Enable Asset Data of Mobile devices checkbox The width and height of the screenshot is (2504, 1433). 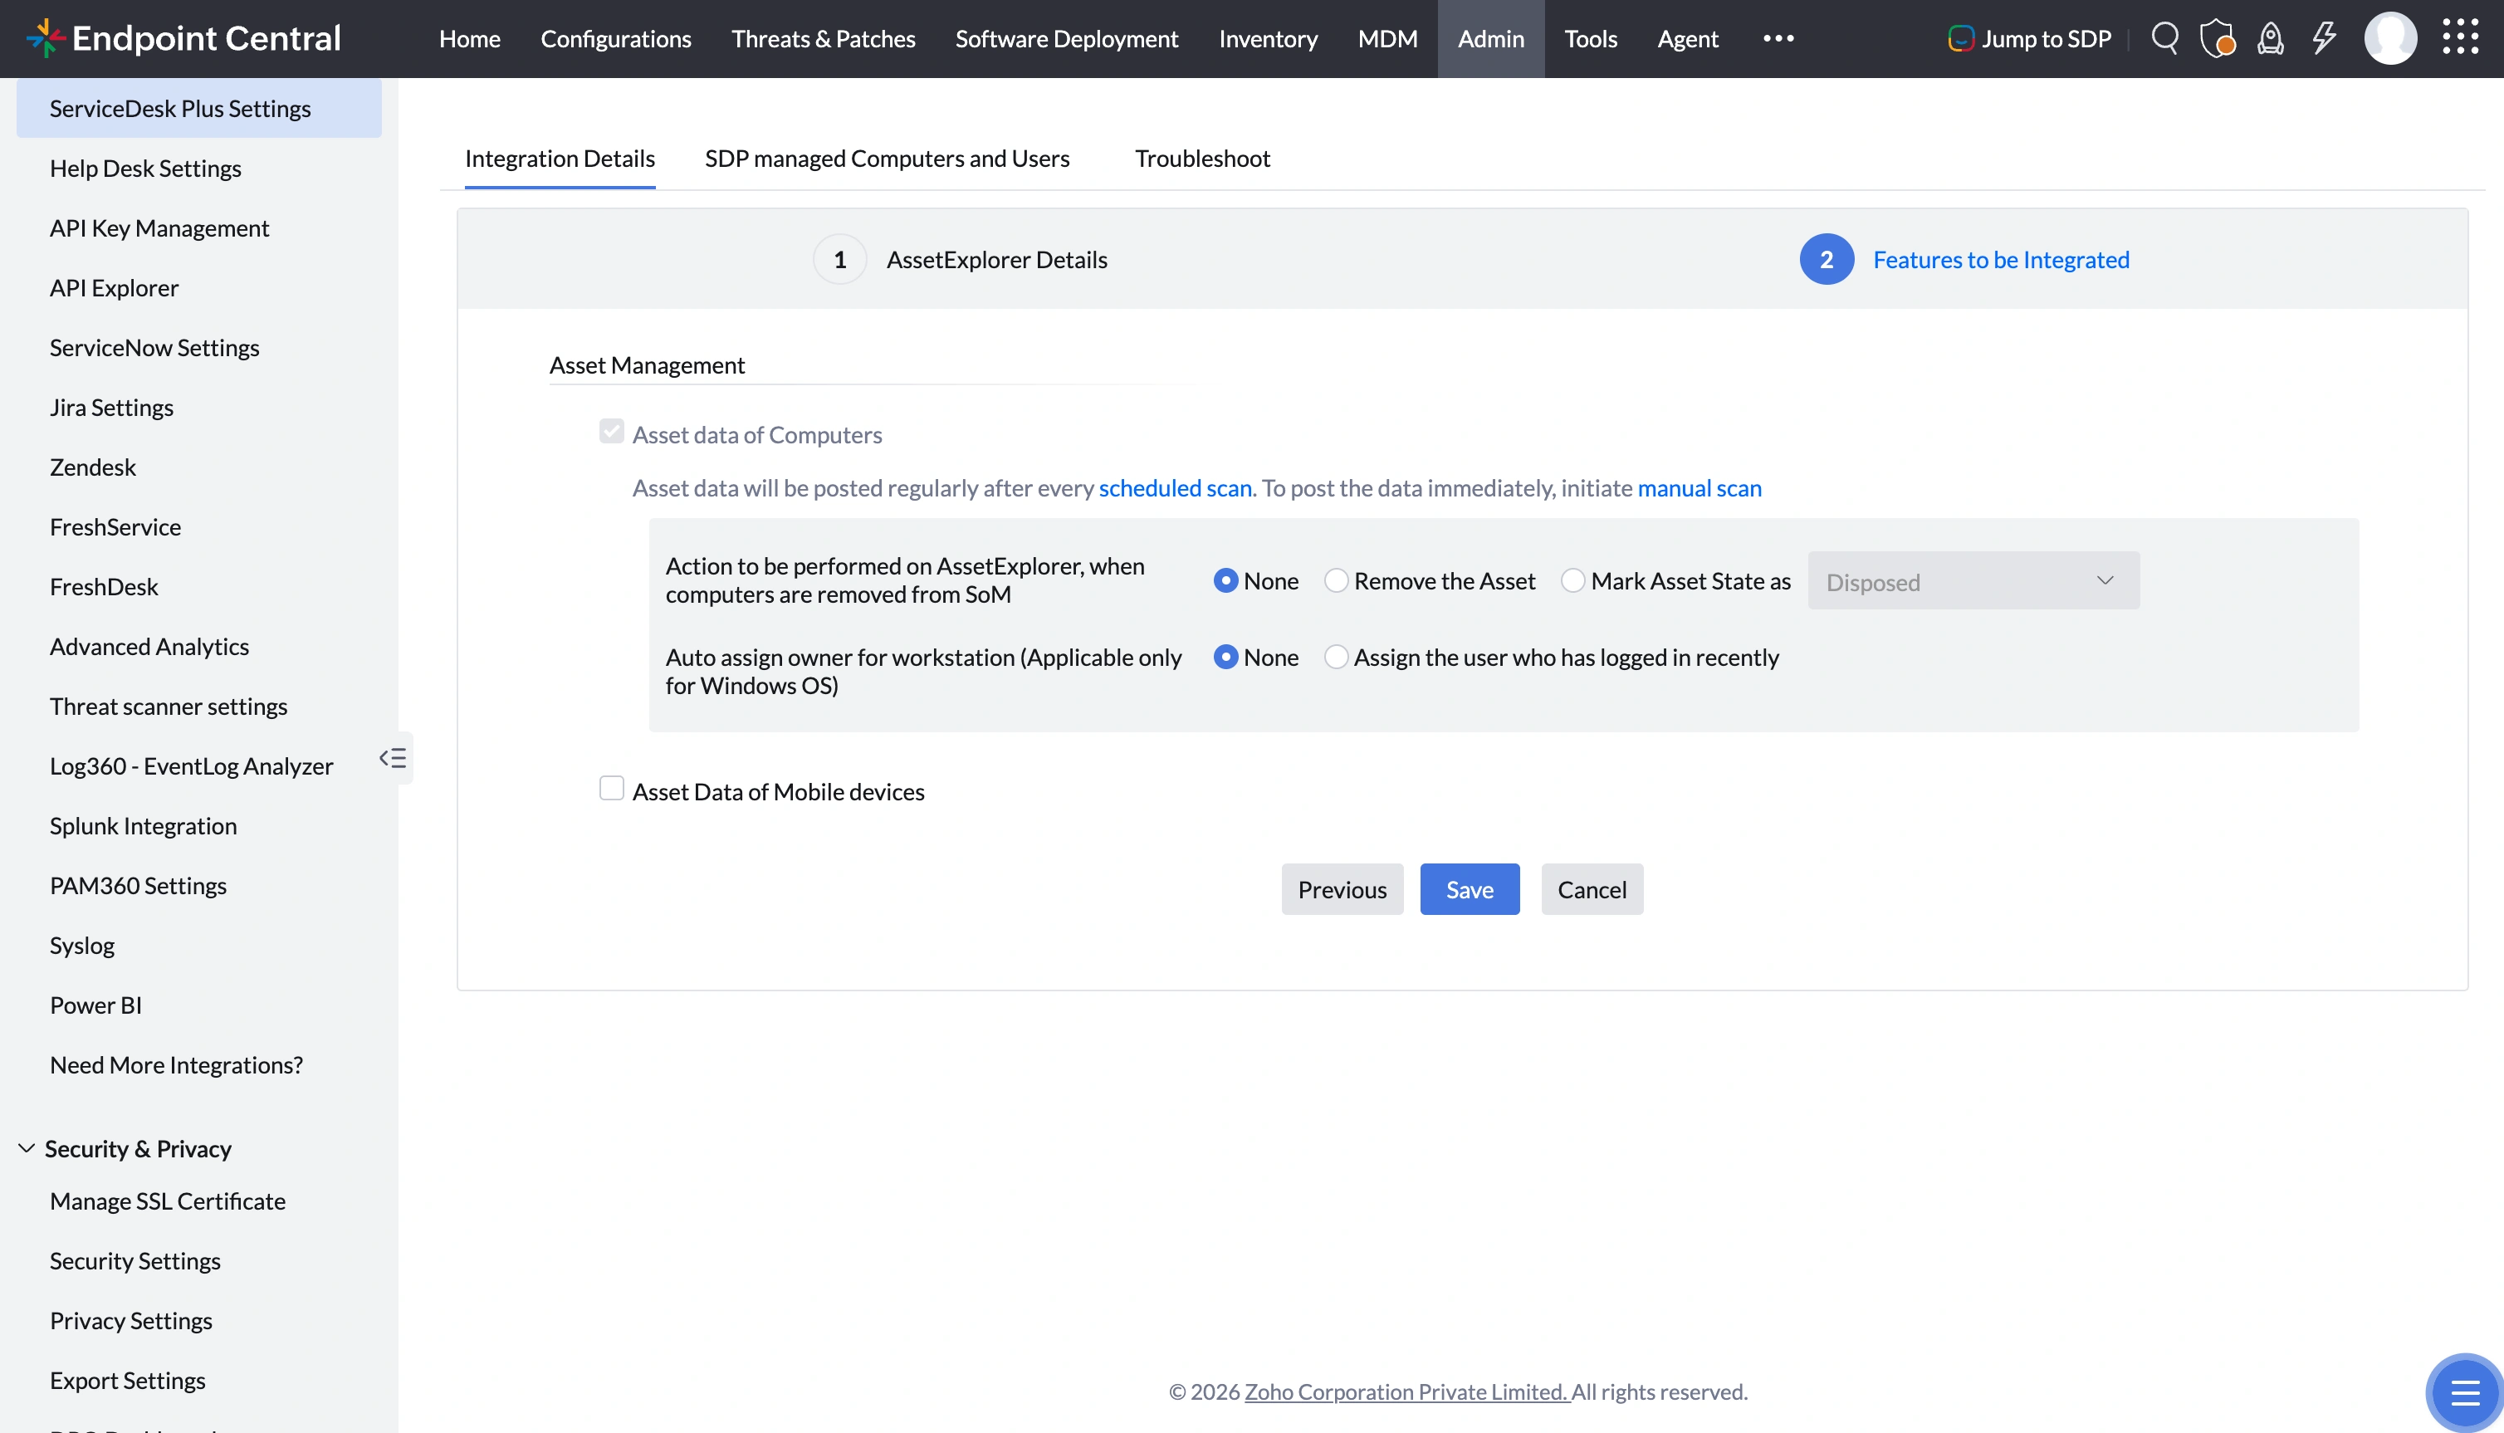pyautogui.click(x=612, y=789)
